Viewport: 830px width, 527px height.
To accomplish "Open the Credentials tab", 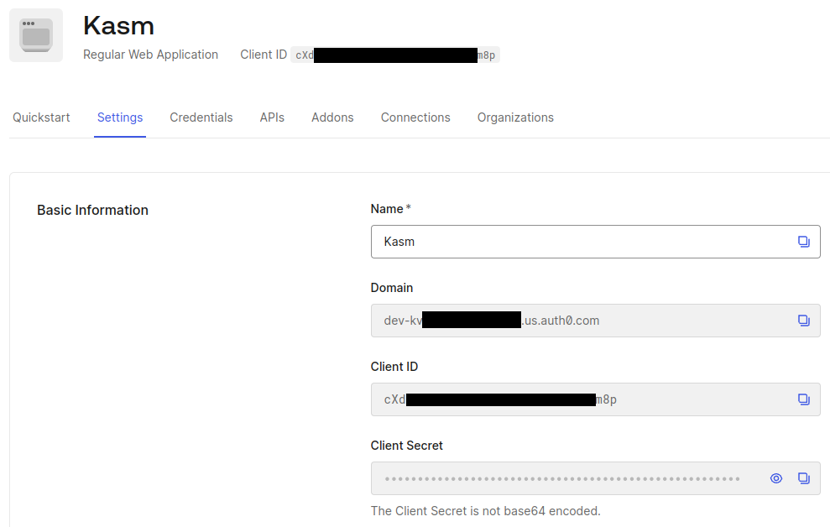I will [x=201, y=117].
